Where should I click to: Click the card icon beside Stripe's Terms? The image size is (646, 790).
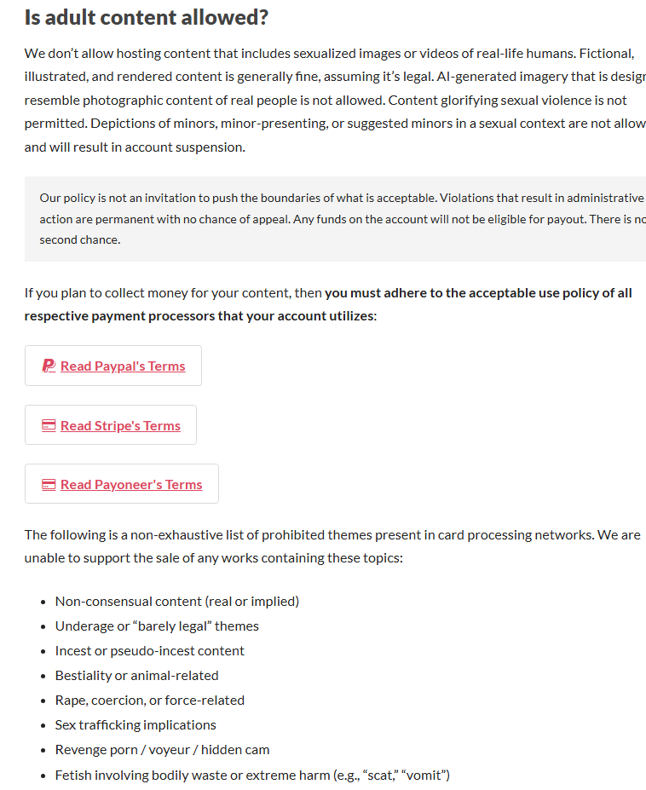pos(49,425)
